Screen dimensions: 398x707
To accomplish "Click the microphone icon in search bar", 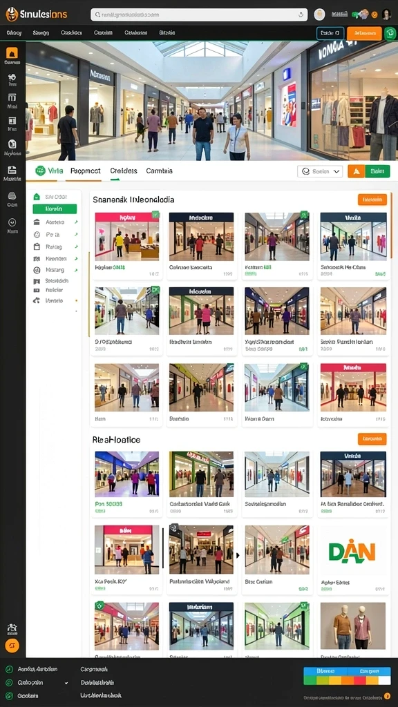I will point(301,14).
